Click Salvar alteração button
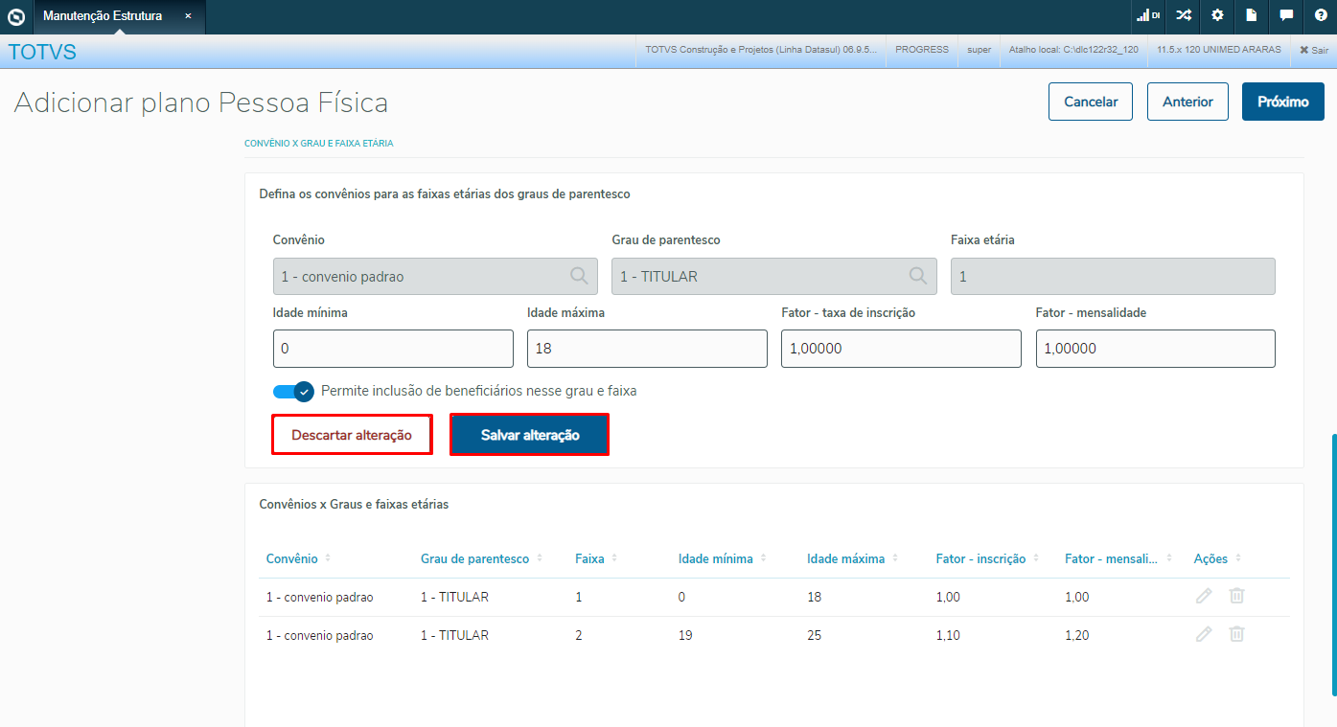Image resolution: width=1337 pixels, height=727 pixels. [530, 435]
